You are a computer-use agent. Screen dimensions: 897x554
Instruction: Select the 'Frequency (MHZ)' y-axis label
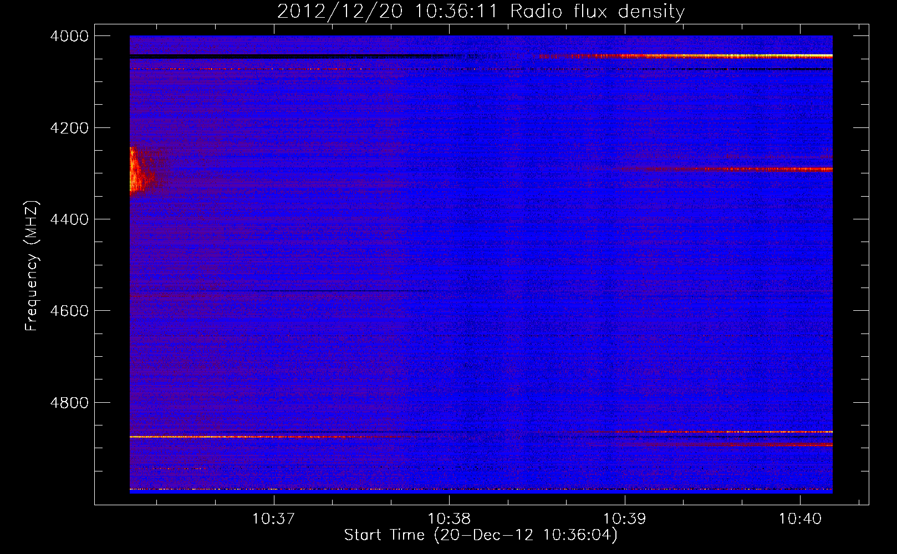[x=32, y=266]
